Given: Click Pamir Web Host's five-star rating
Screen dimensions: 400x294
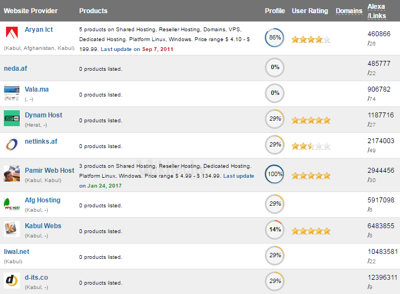Looking at the screenshot, I should (311, 176).
